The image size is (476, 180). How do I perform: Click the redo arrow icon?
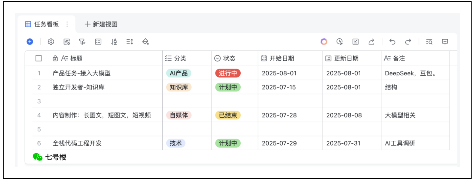point(408,42)
